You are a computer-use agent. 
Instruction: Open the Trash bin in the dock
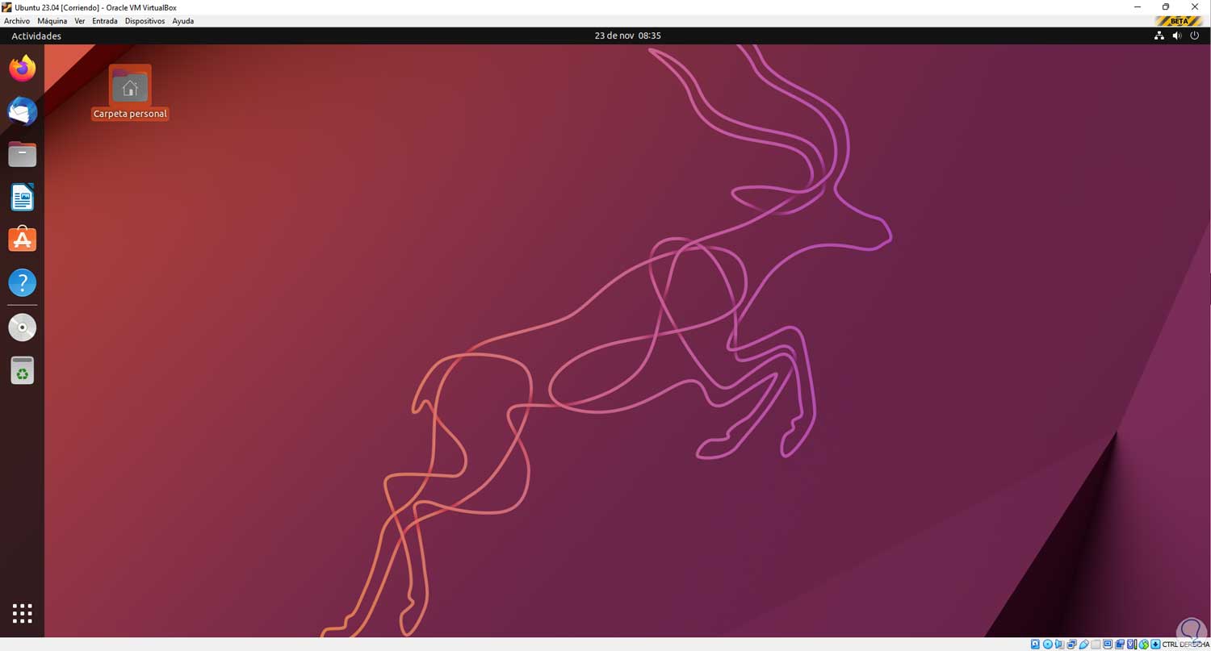[x=23, y=370]
